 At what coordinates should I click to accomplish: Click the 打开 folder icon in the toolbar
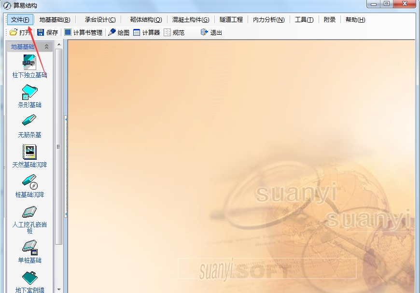tap(14, 32)
